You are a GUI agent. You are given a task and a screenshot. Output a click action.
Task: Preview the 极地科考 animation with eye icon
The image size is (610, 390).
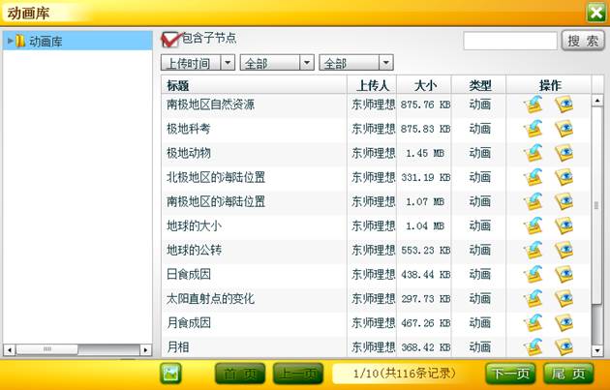tap(564, 129)
